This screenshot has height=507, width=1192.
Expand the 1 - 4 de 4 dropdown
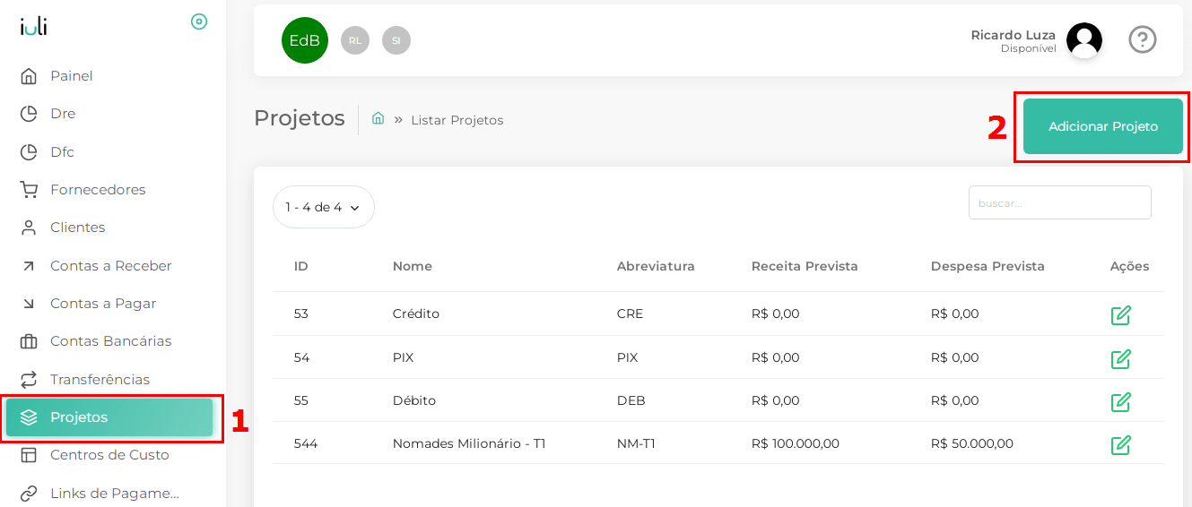point(323,207)
